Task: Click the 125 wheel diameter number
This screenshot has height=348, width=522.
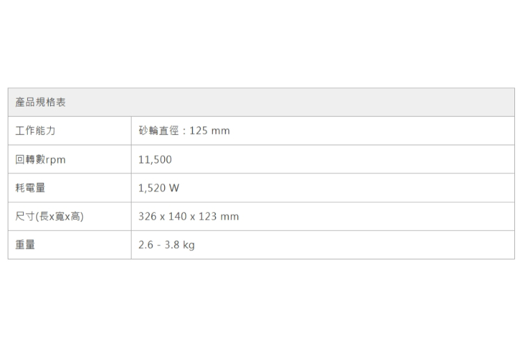Action: coord(198,132)
